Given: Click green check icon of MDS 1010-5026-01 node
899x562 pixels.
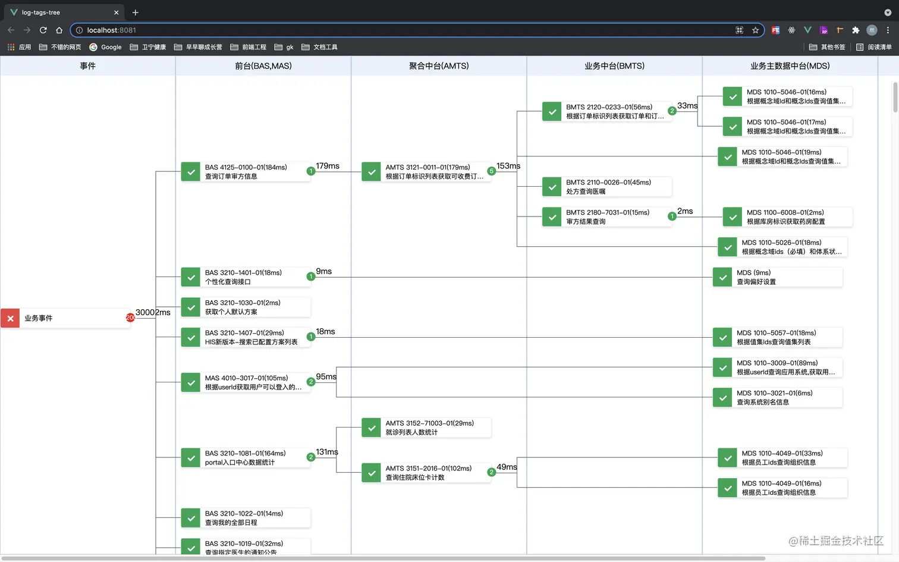Looking at the screenshot, I should pyautogui.click(x=728, y=247).
